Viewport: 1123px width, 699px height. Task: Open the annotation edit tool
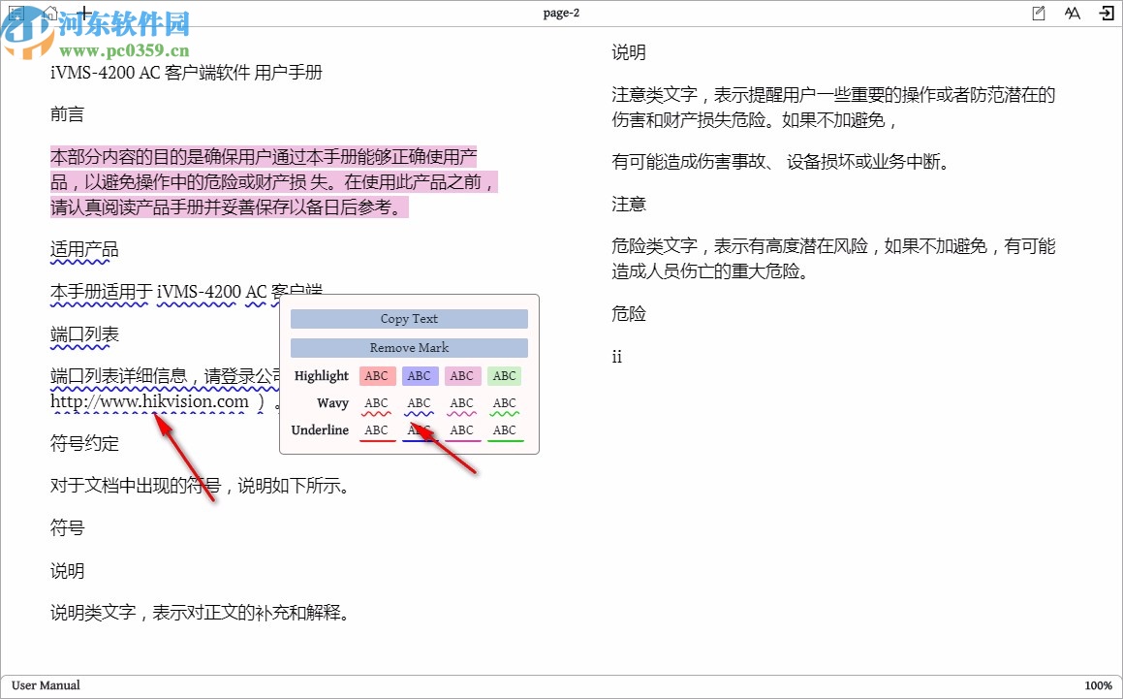(1038, 13)
